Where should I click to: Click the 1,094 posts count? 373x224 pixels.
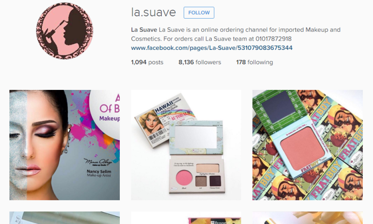pyautogui.click(x=147, y=62)
